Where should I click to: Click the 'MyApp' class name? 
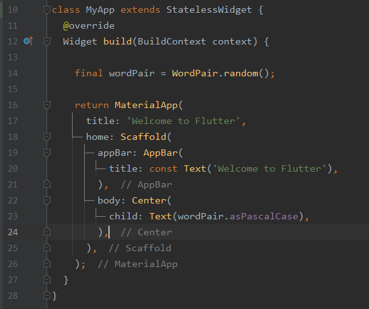tap(100, 10)
